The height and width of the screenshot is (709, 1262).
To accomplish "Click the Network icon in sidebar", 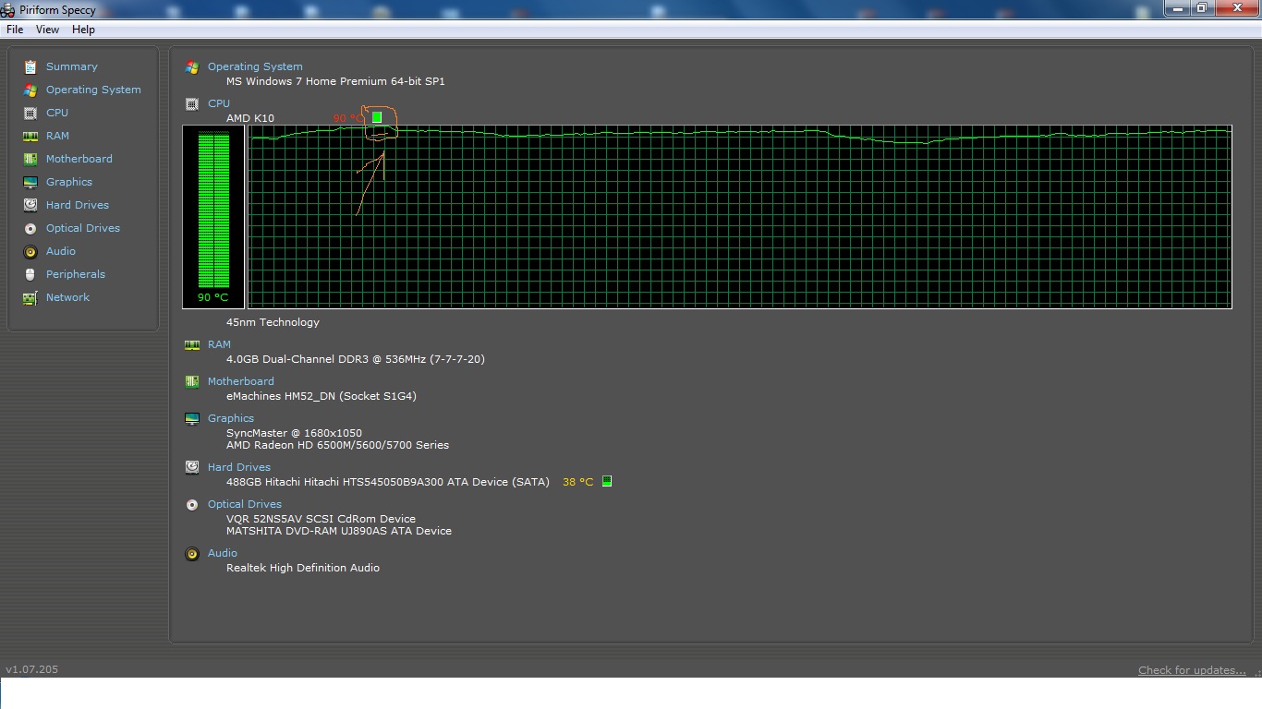I will (x=30, y=297).
